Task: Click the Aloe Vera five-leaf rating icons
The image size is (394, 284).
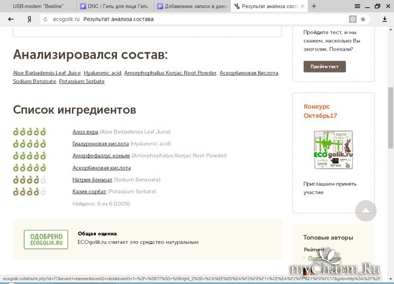Action: [29, 132]
